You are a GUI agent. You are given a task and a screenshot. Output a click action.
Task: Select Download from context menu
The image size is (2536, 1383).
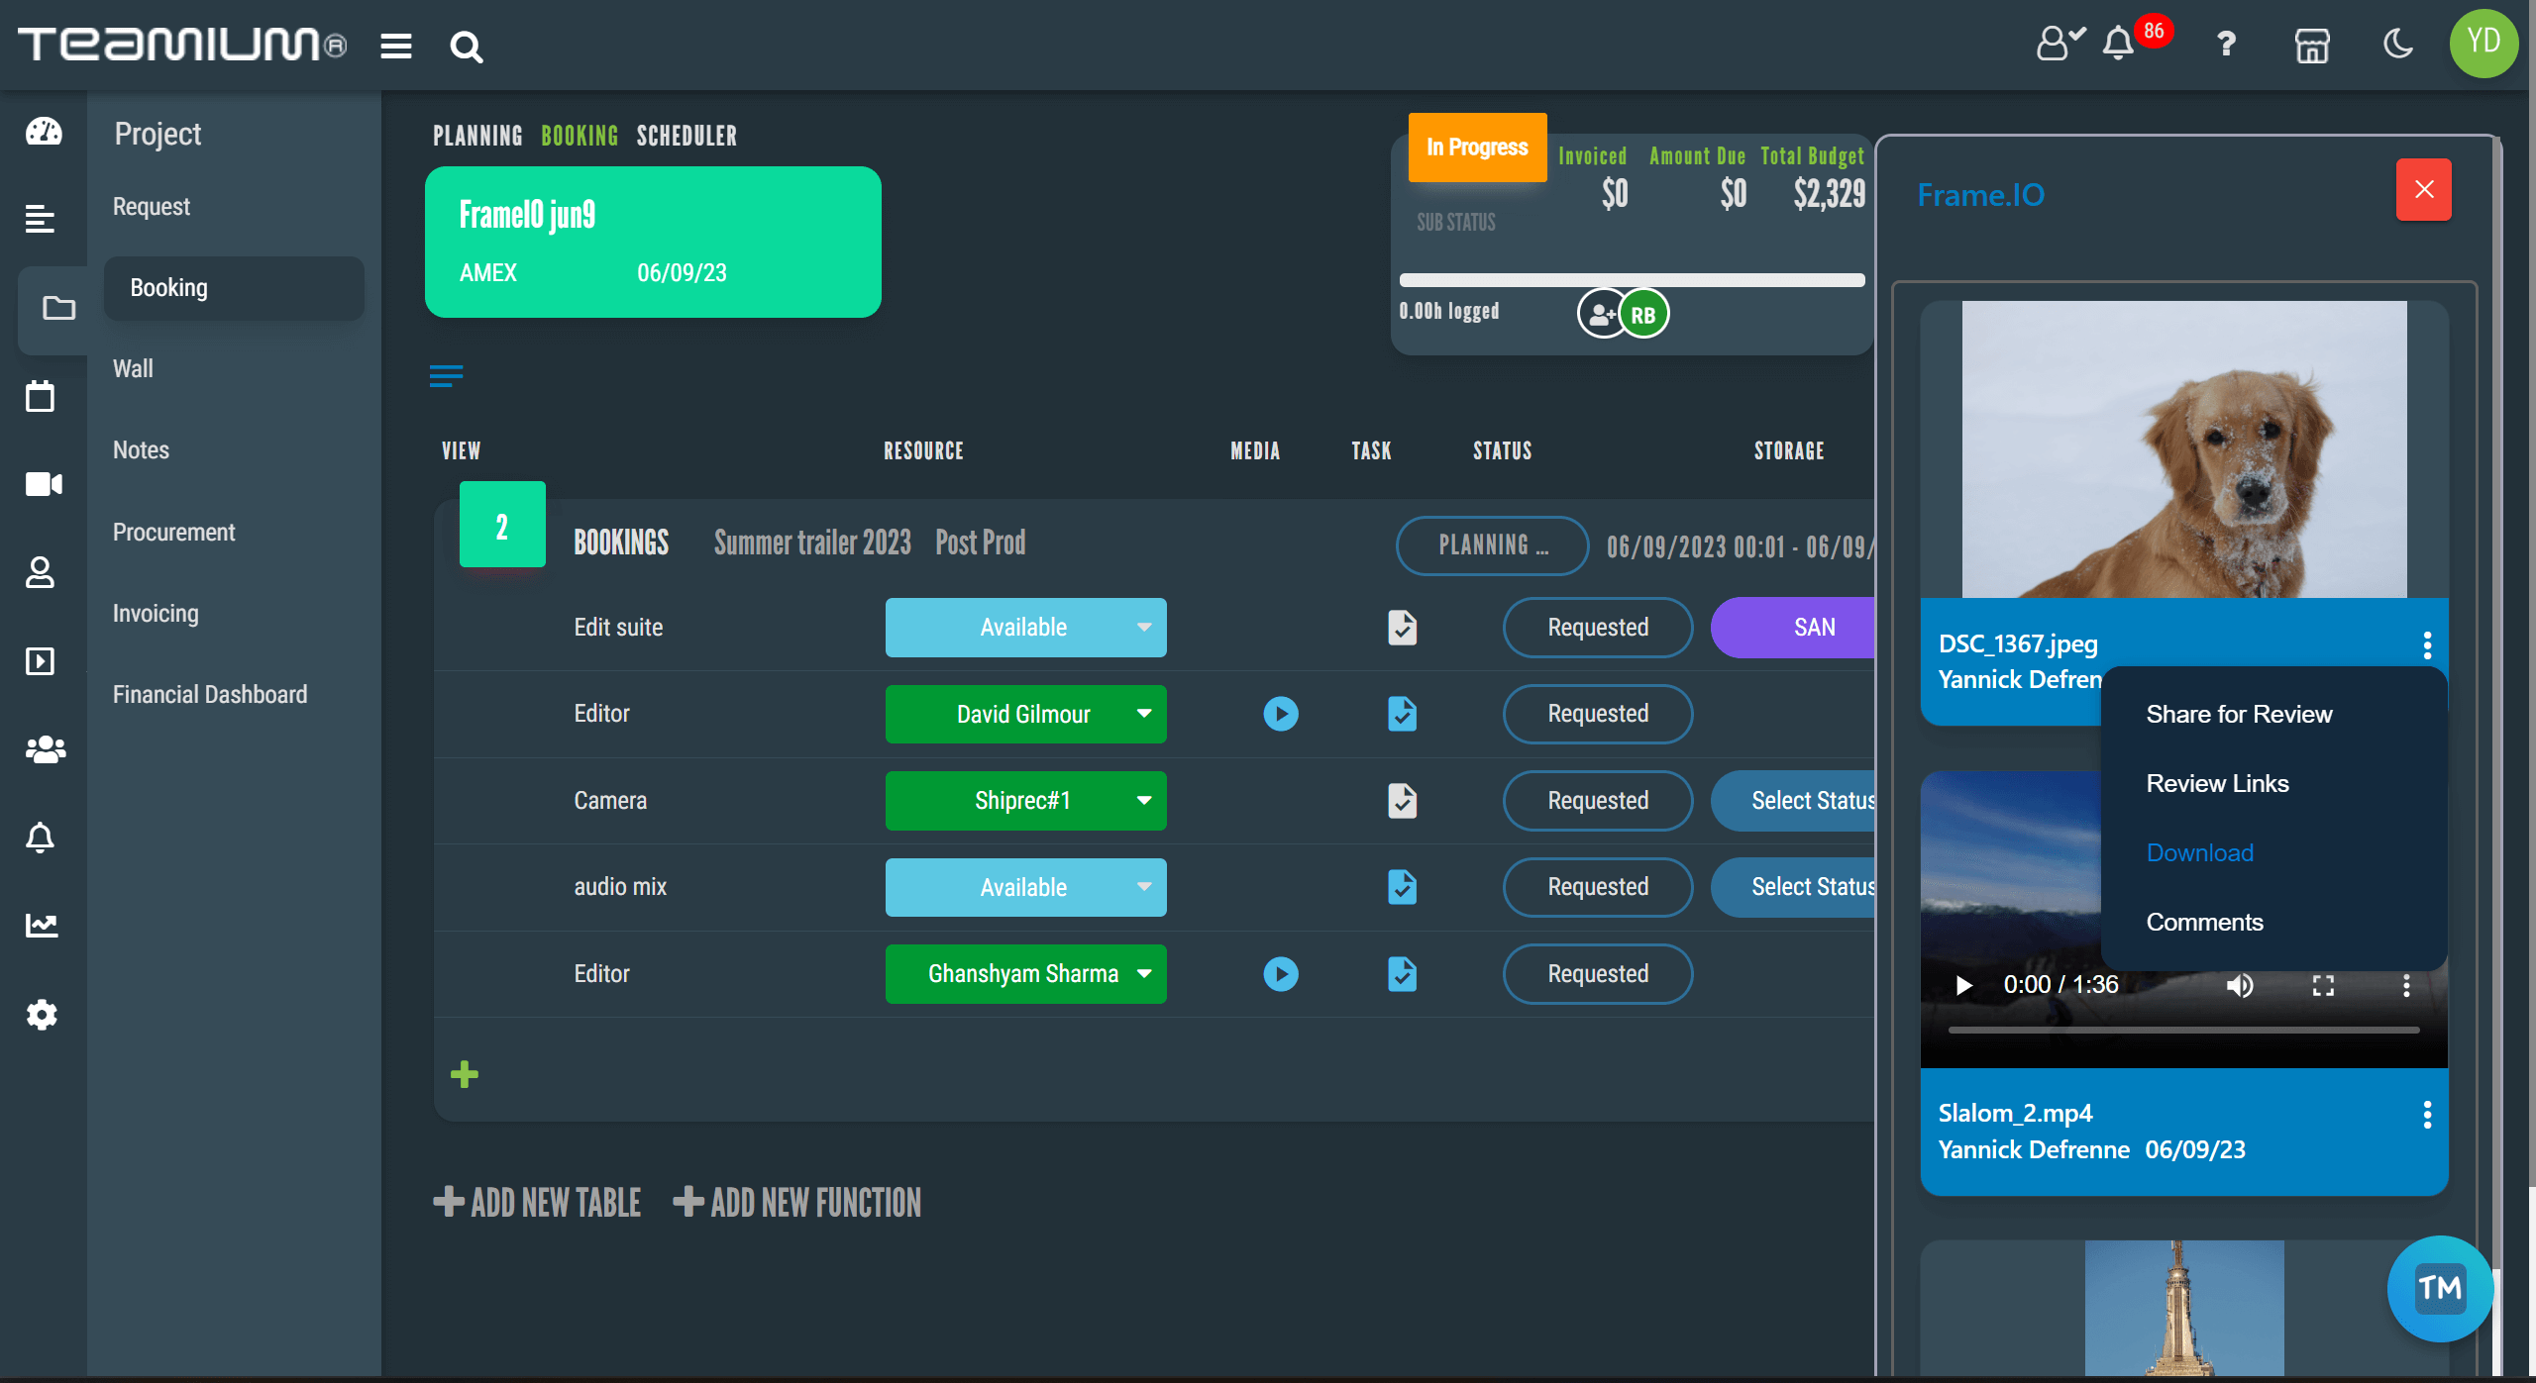2199,852
